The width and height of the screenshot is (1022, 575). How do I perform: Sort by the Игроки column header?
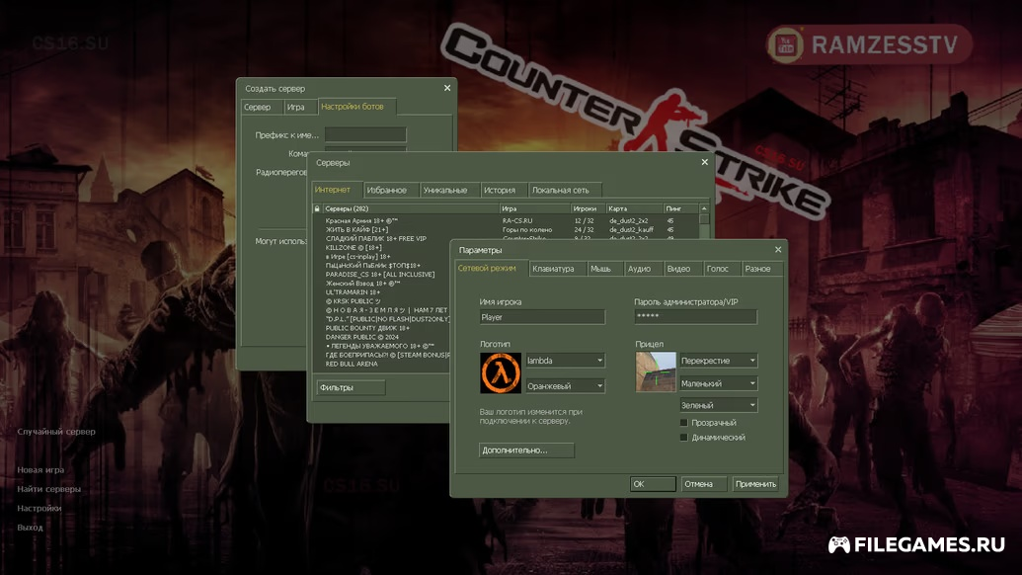point(588,208)
